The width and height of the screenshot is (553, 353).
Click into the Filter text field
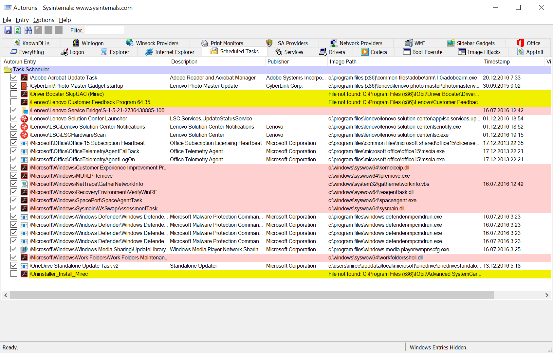104,30
